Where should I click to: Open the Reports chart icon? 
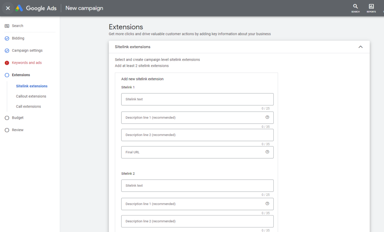coord(371,6)
